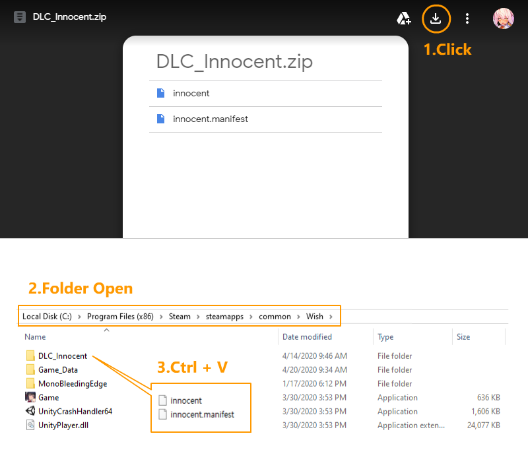Click the date 4/20/2020 9:34 AM
Image resolution: width=528 pixels, height=475 pixels.
click(315, 369)
